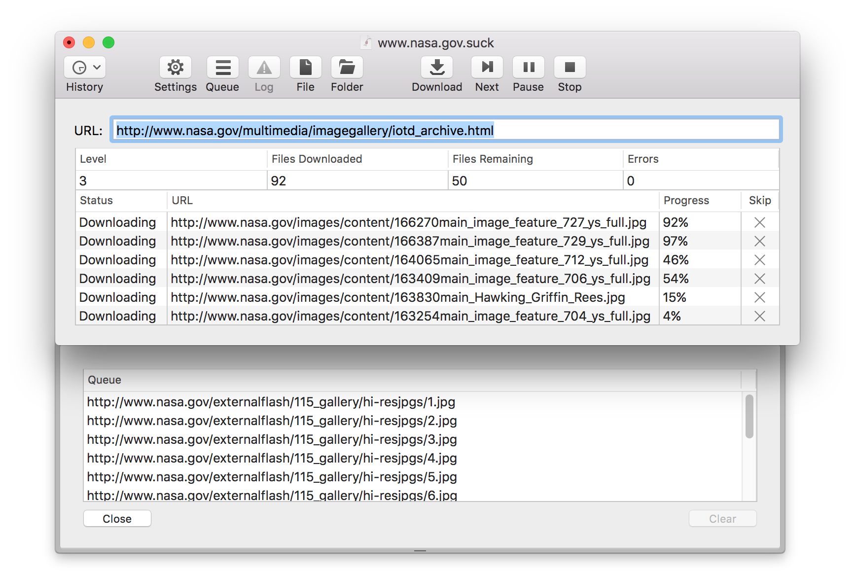Open the File icon in toolbar
This screenshot has width=855, height=574.
coord(305,68)
